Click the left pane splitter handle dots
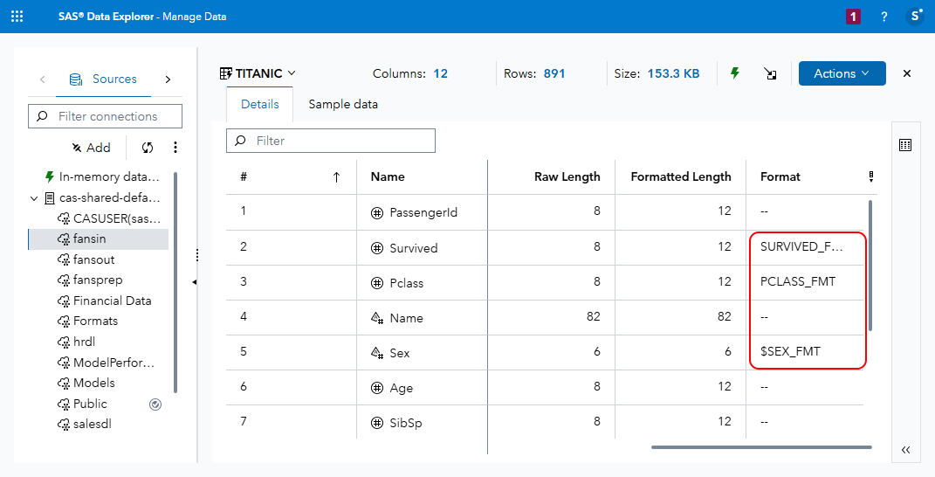This screenshot has height=477, width=935. (196, 255)
